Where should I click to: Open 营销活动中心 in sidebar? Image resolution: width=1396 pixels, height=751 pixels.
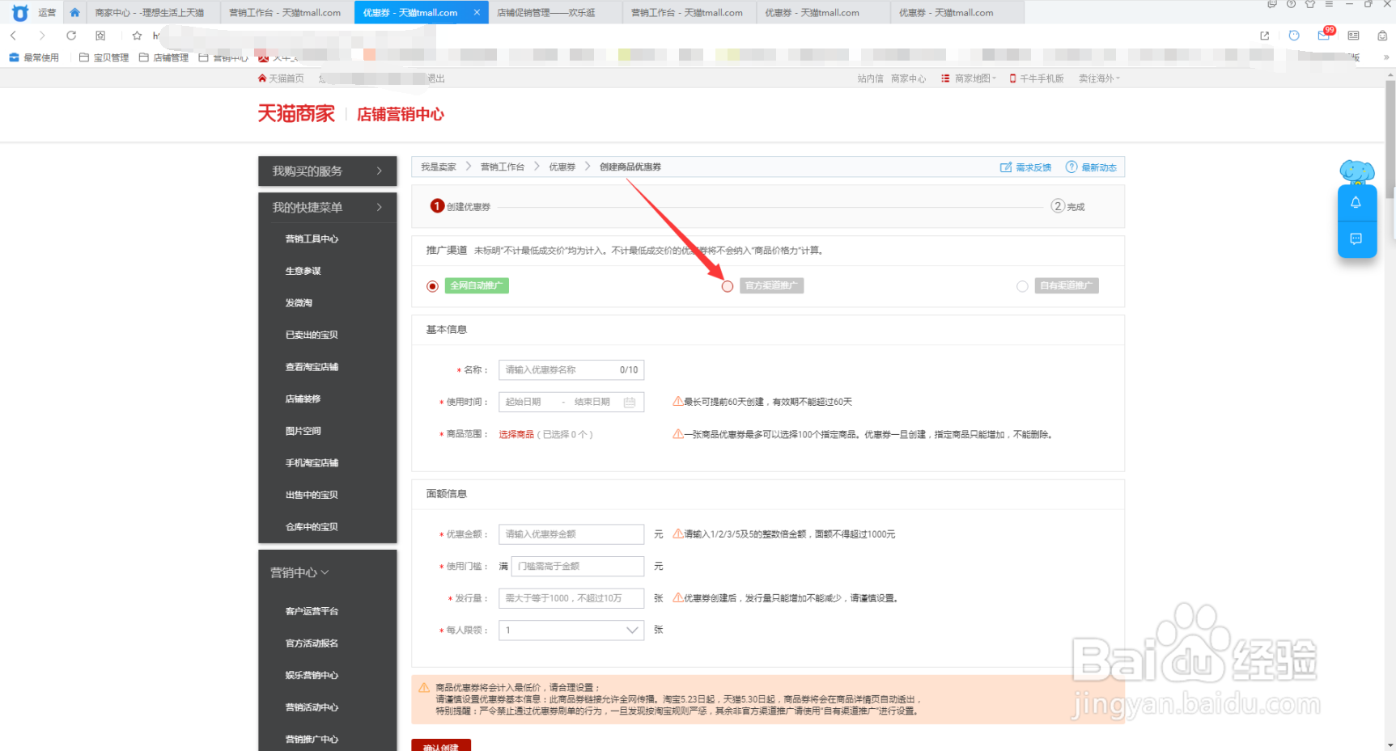coord(312,707)
